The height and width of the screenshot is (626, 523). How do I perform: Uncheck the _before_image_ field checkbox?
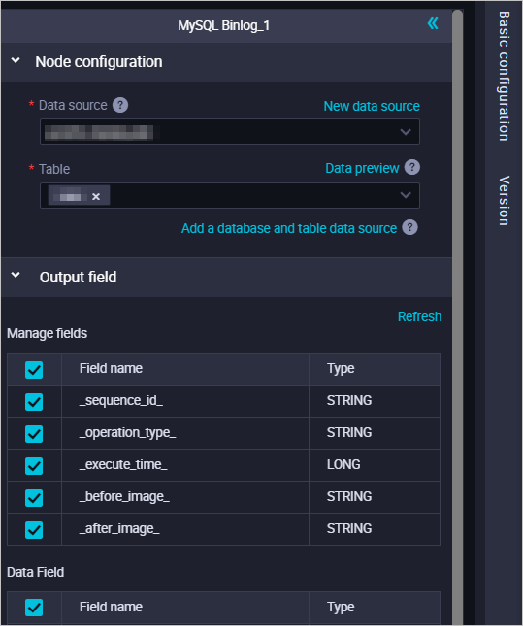tap(34, 498)
